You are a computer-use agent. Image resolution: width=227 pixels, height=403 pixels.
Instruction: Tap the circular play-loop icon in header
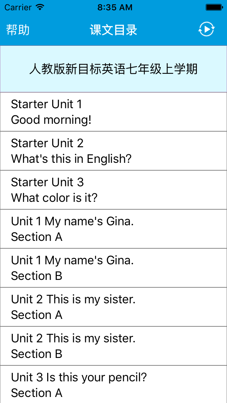click(206, 29)
